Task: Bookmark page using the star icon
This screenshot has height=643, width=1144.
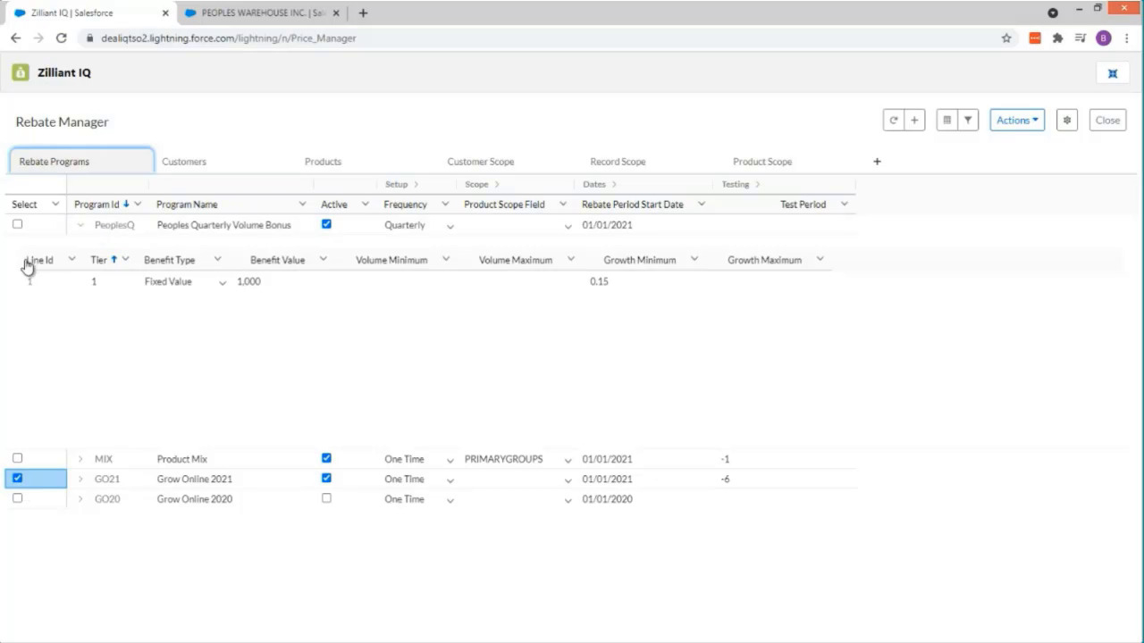Action: pos(1006,38)
